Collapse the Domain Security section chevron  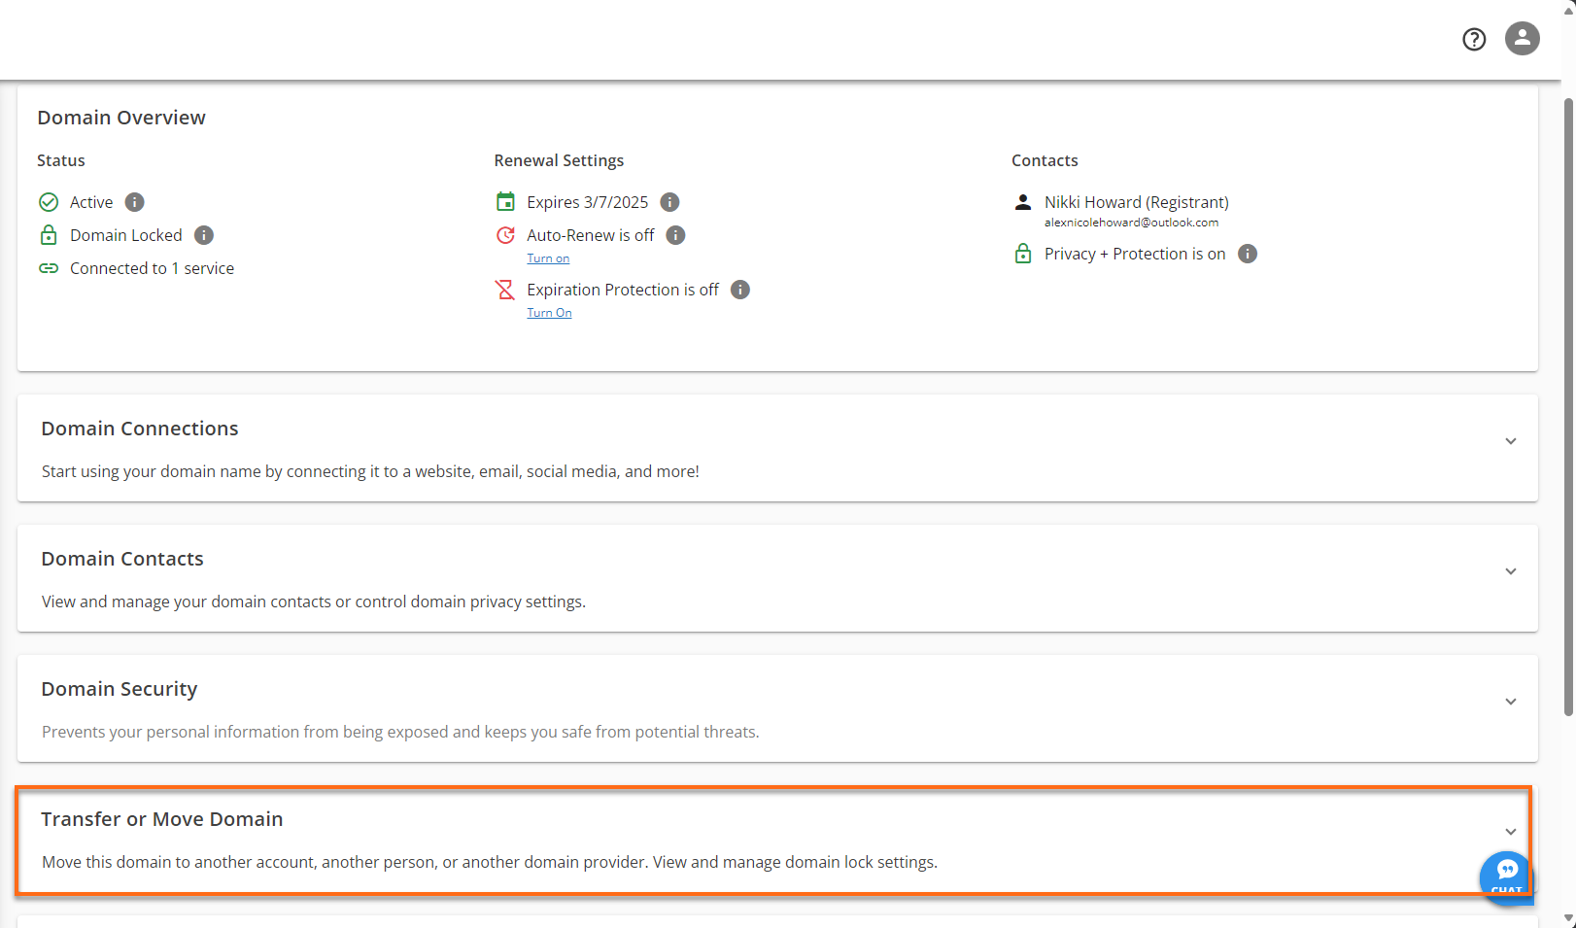click(1510, 701)
